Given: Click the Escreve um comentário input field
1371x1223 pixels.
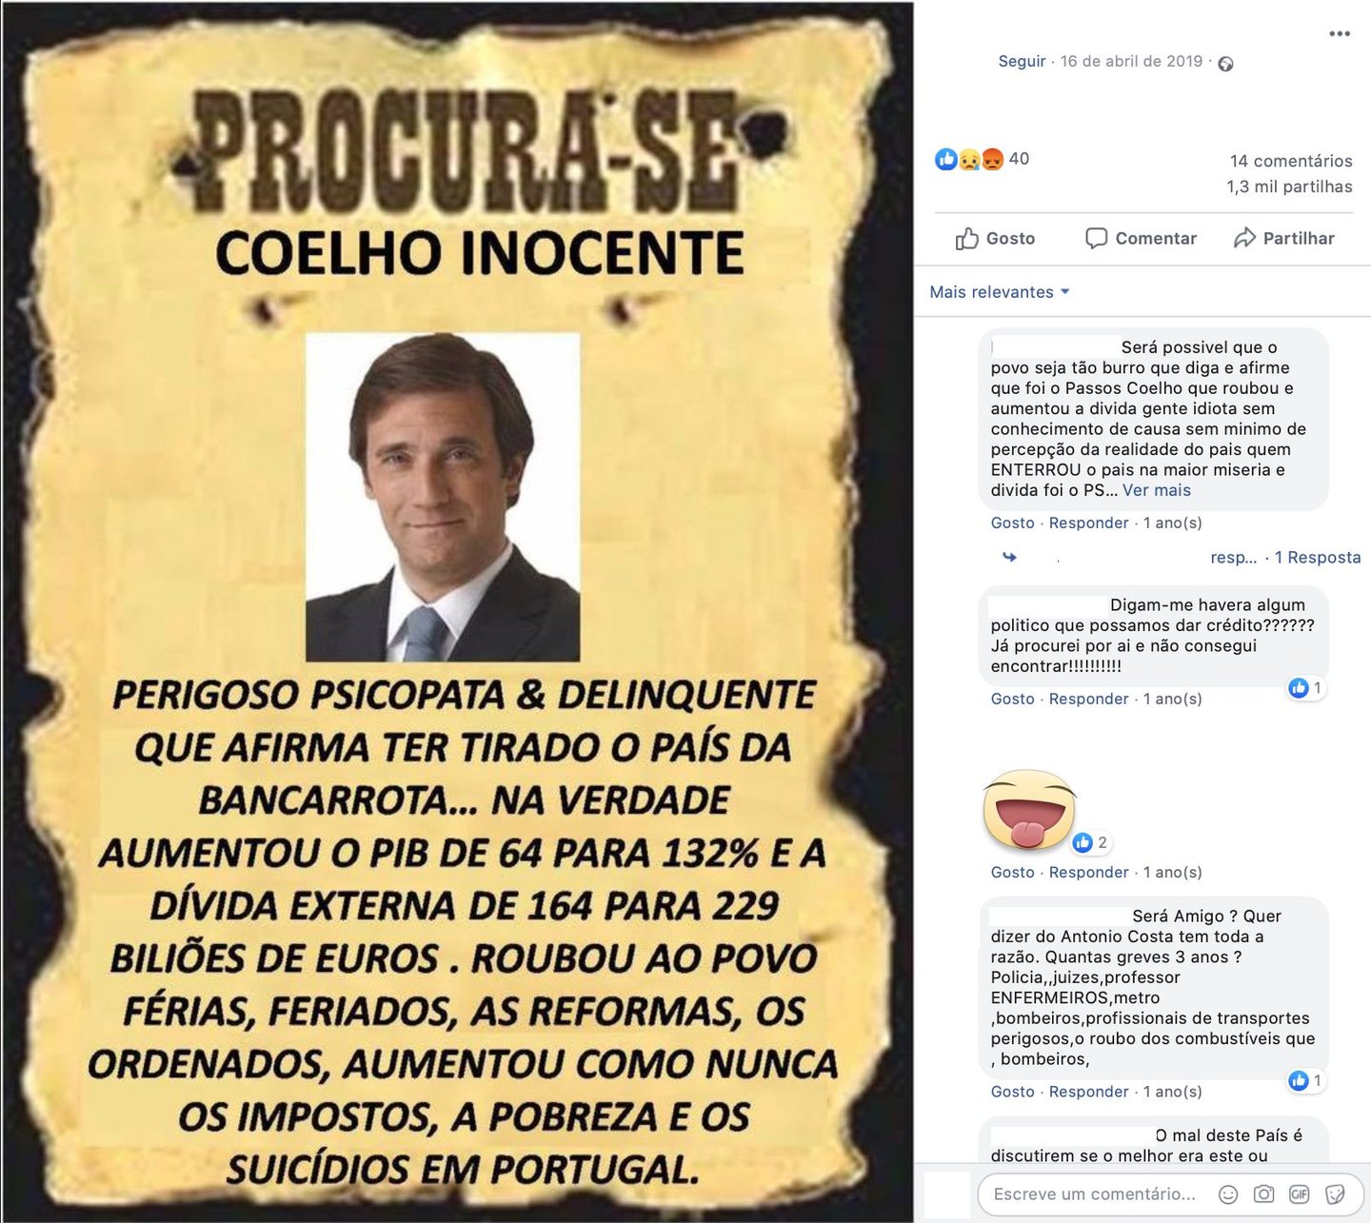Looking at the screenshot, I should coord(1095,1193).
